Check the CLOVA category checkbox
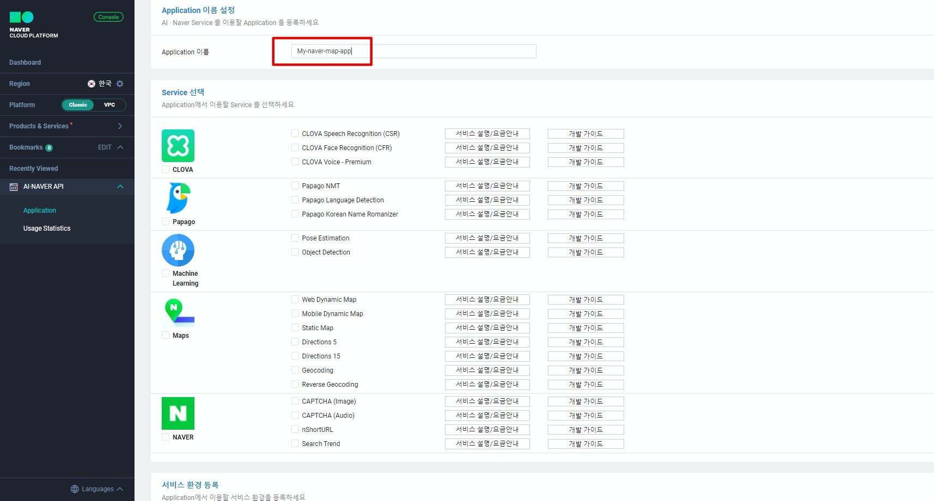 coord(166,170)
